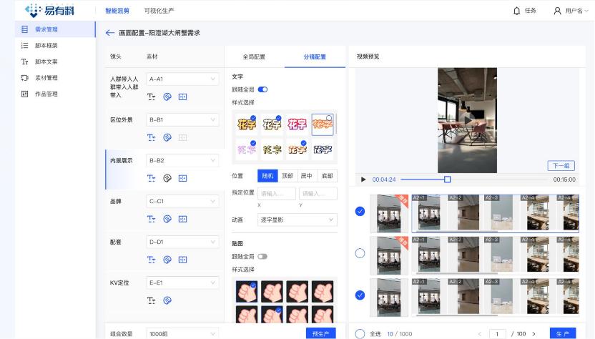The image size is (595, 339).
Task: Expand the A-A1 material dropdown
Action: pyautogui.click(x=182, y=79)
